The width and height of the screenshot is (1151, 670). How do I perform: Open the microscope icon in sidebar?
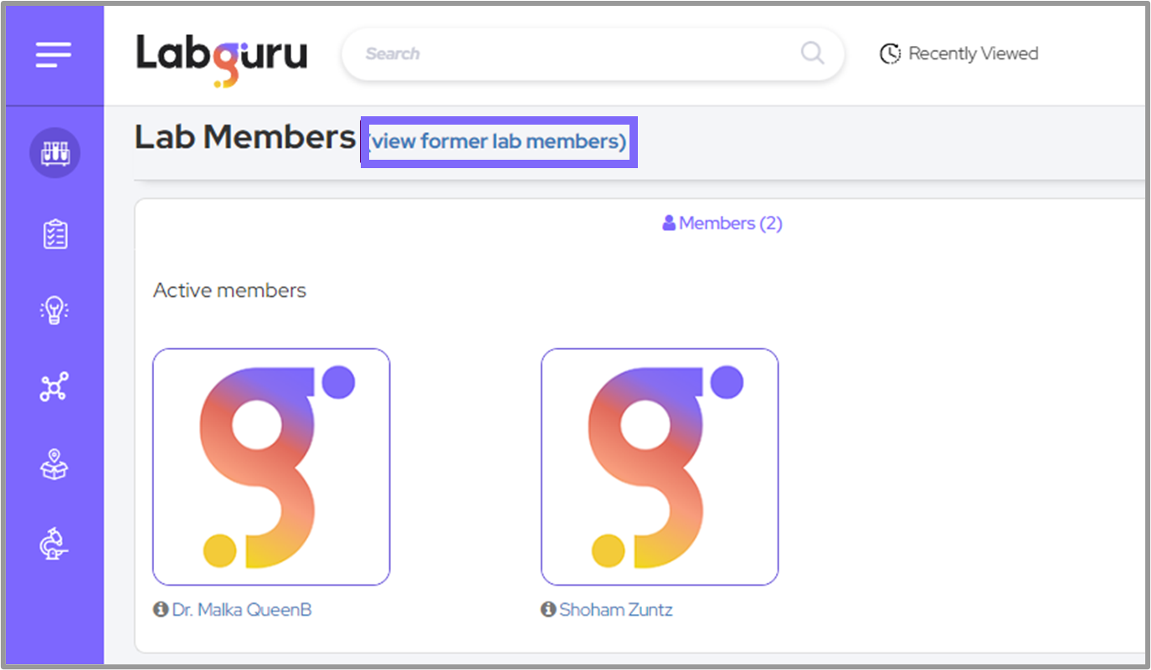pyautogui.click(x=54, y=545)
